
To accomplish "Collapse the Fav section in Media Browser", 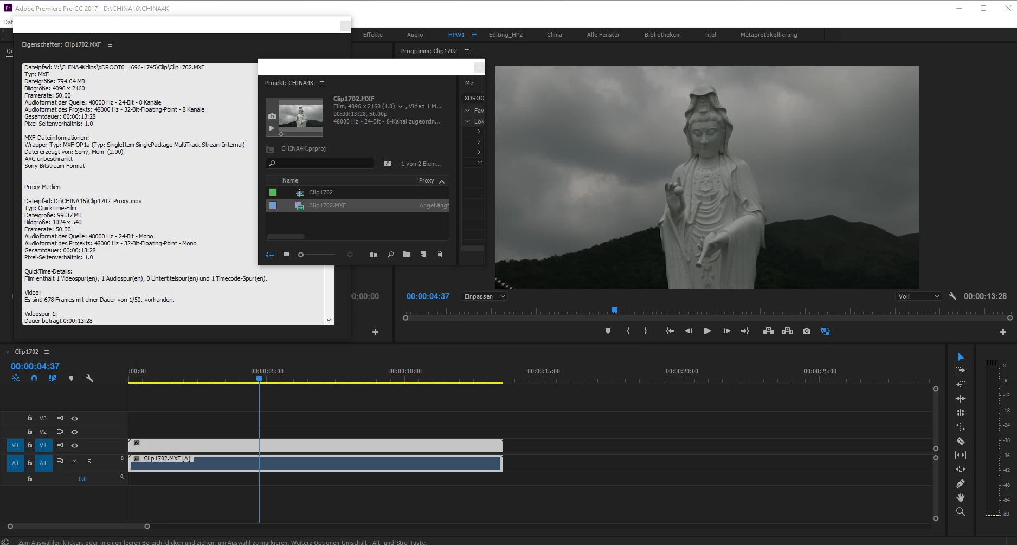I will coord(467,111).
